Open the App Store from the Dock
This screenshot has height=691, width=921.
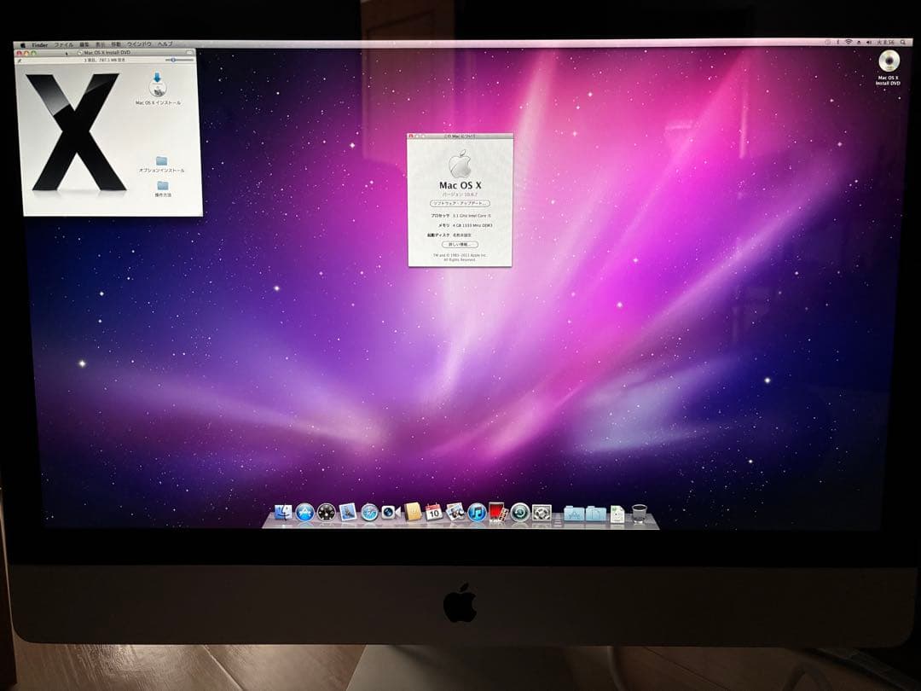pyautogui.click(x=304, y=514)
